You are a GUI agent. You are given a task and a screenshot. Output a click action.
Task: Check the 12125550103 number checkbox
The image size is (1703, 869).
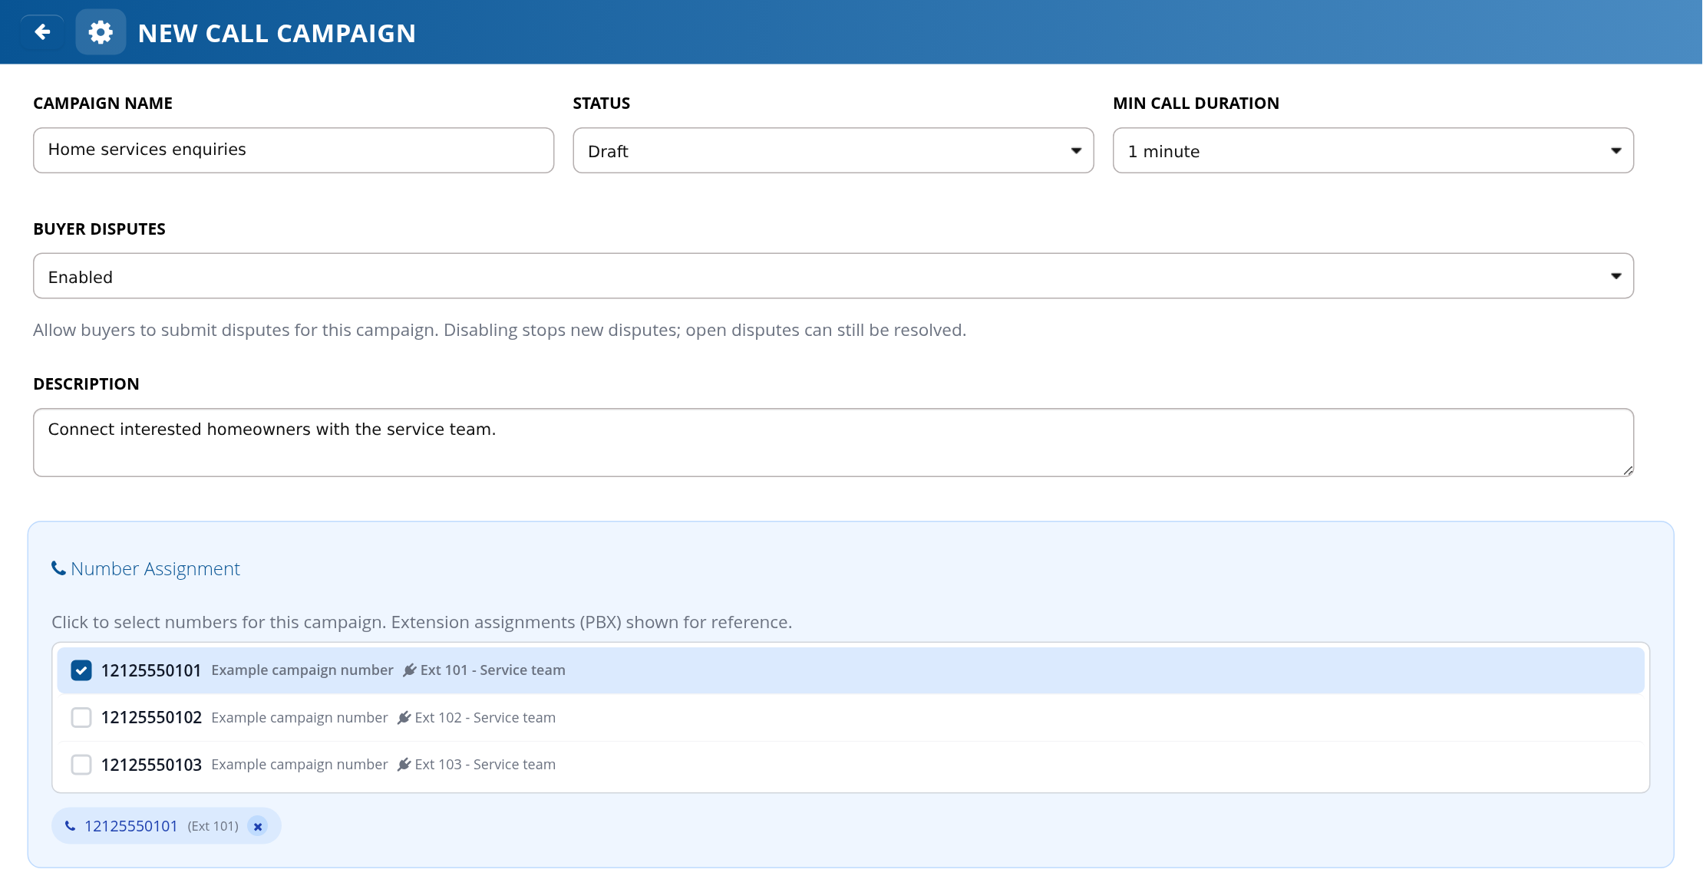point(81,765)
